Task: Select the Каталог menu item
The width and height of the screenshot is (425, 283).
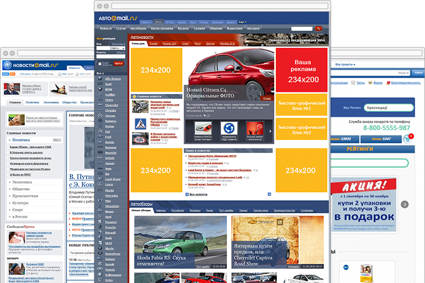Action: pos(184,28)
